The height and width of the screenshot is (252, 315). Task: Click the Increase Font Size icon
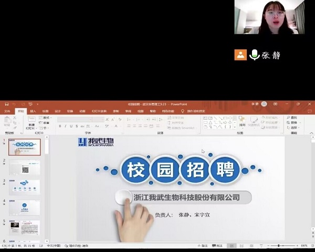pyautogui.click(x=107, y=120)
